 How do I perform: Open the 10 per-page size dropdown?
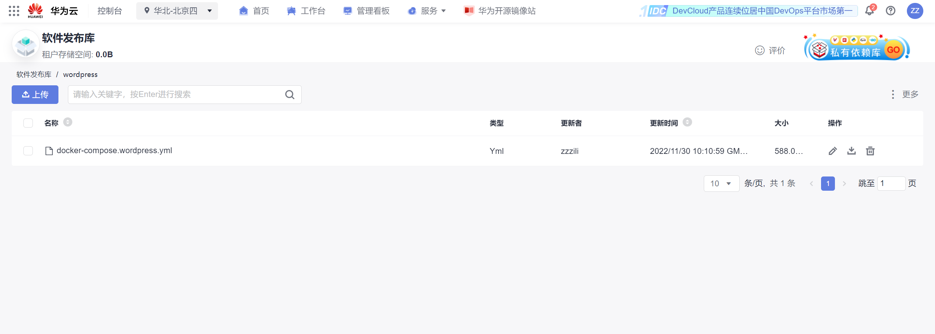(x=721, y=183)
